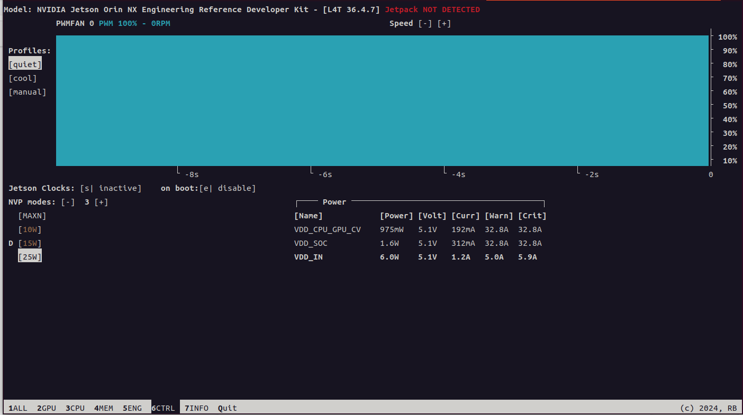
Task: Click the -6s time axis marker
Action: pos(325,174)
